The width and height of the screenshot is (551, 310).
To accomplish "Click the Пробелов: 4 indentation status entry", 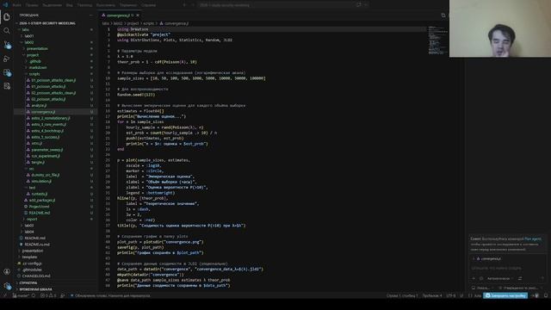I will (x=432, y=295).
